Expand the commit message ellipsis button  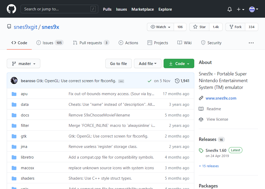(x=121, y=81)
